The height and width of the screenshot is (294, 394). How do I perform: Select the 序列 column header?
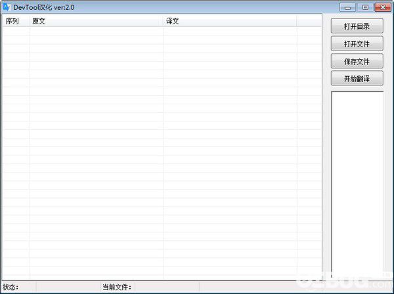click(16, 21)
